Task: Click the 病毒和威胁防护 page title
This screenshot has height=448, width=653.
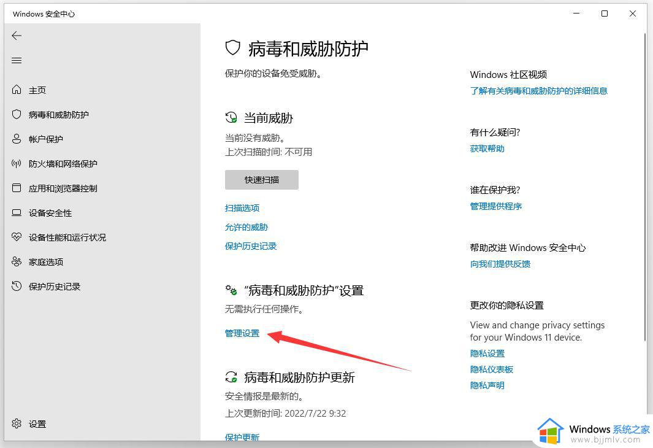Action: pyautogui.click(x=308, y=48)
